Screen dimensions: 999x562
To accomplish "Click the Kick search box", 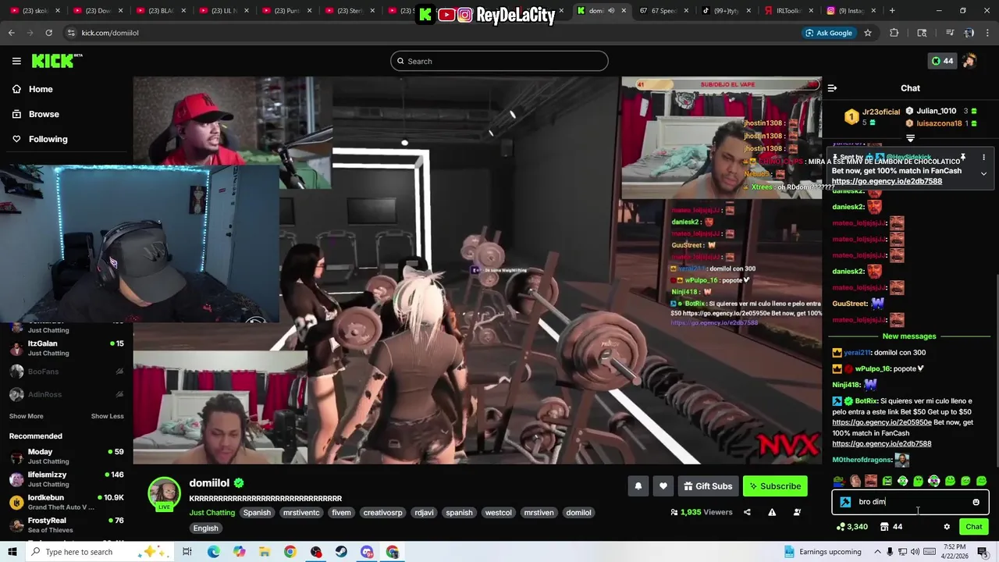I will (x=499, y=61).
